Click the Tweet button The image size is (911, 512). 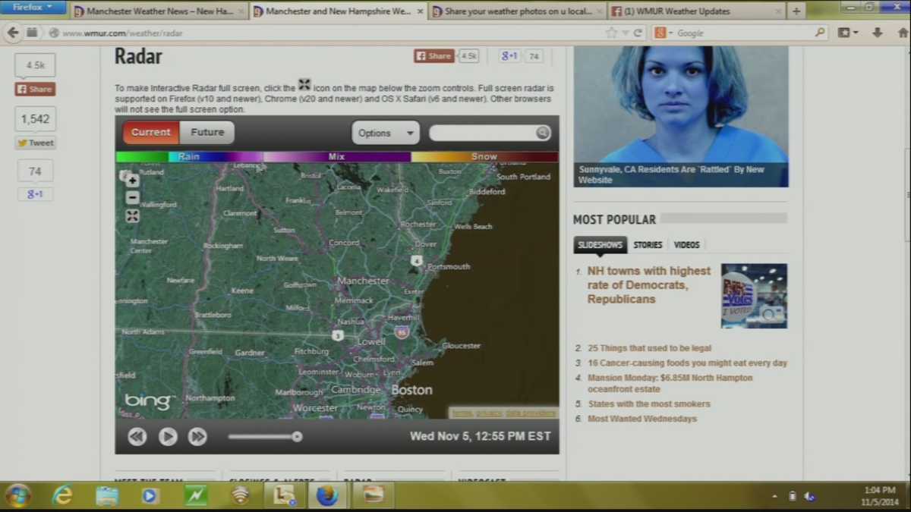pyautogui.click(x=36, y=143)
